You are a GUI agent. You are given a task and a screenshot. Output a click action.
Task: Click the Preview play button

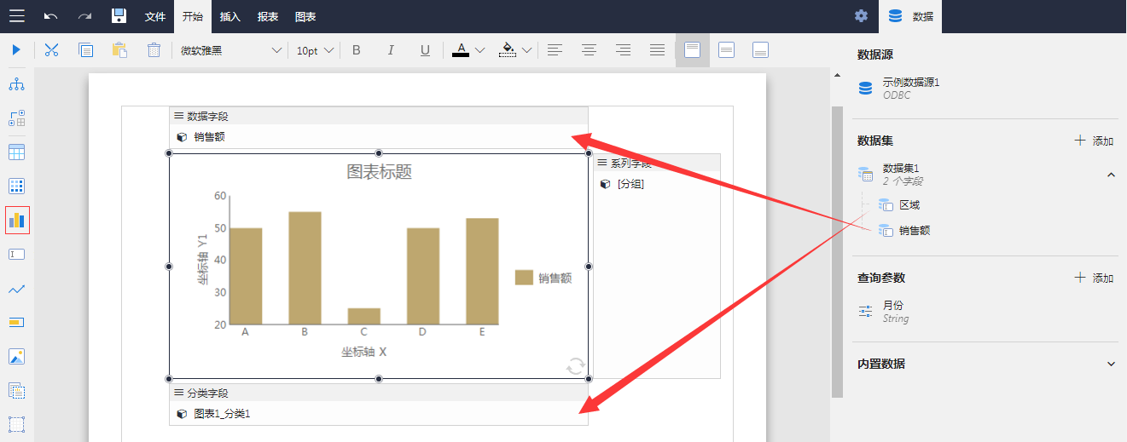pos(16,50)
